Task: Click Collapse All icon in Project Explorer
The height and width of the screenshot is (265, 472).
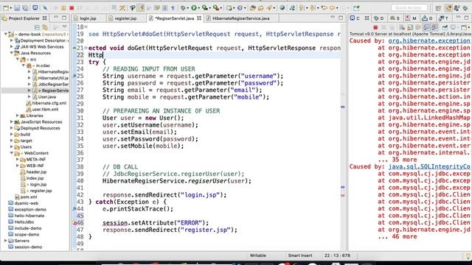Action: pyautogui.click(x=37, y=27)
